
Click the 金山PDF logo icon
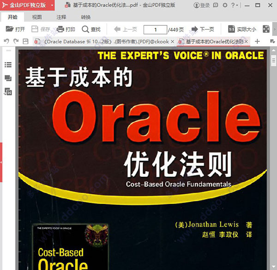[5, 5]
